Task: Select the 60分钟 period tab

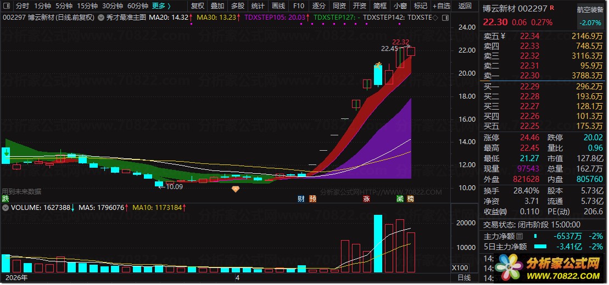Action: click(138, 6)
